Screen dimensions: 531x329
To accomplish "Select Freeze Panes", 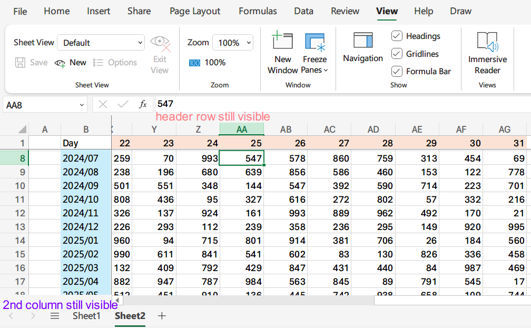I will pyautogui.click(x=314, y=45).
